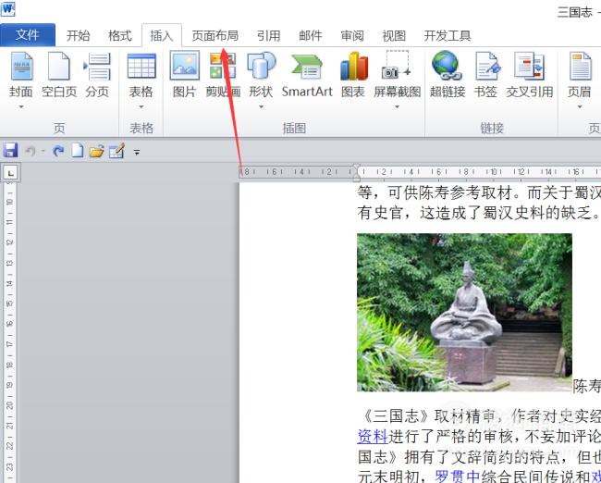
Task: Open the 开发工具 ribbon tab
Action: (x=448, y=36)
